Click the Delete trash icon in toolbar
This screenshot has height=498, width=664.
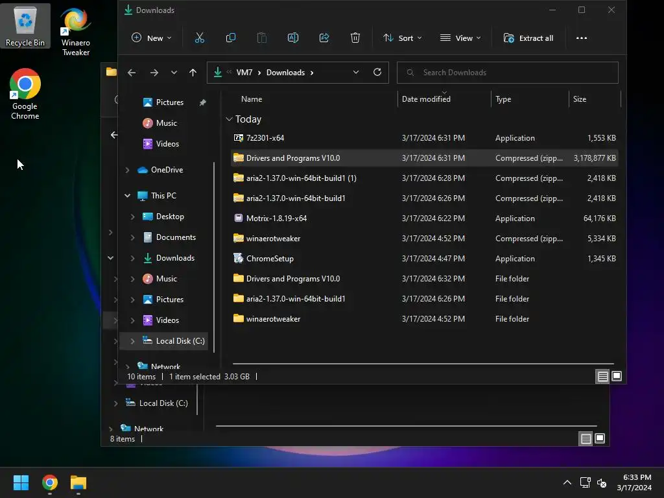(355, 38)
